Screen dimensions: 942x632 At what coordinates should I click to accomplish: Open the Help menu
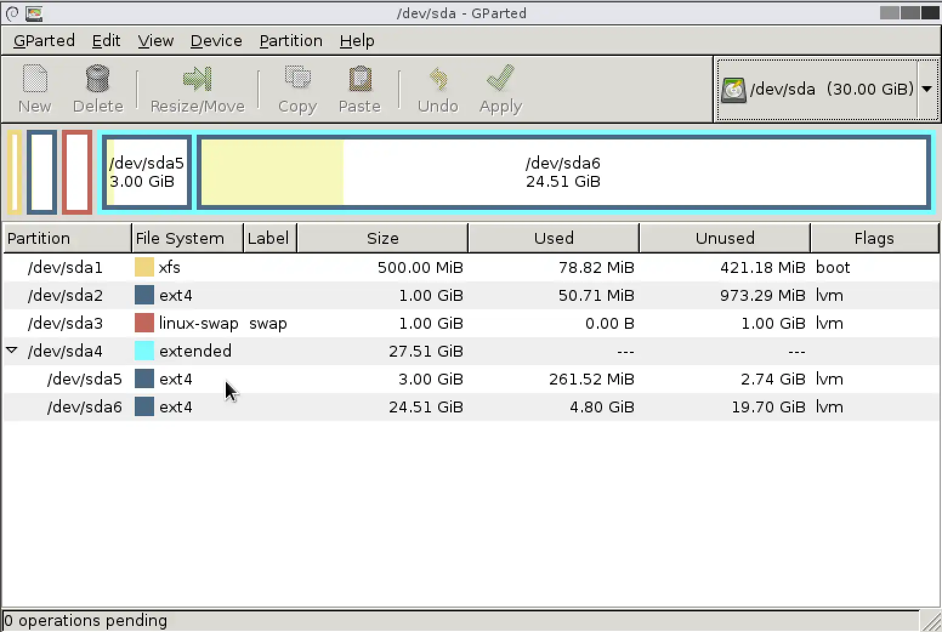tap(357, 41)
